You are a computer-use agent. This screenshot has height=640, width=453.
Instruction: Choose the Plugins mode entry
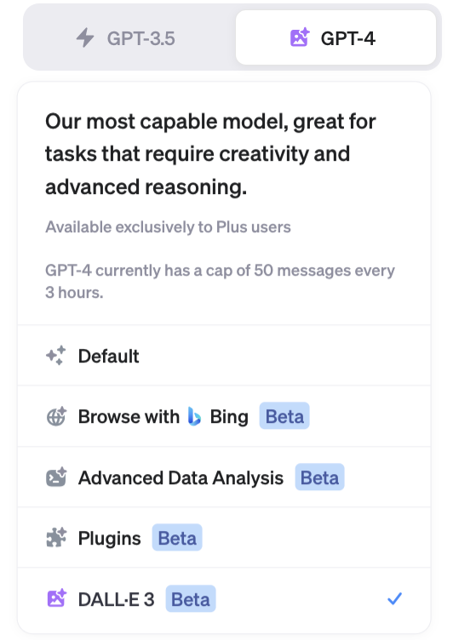tap(224, 538)
